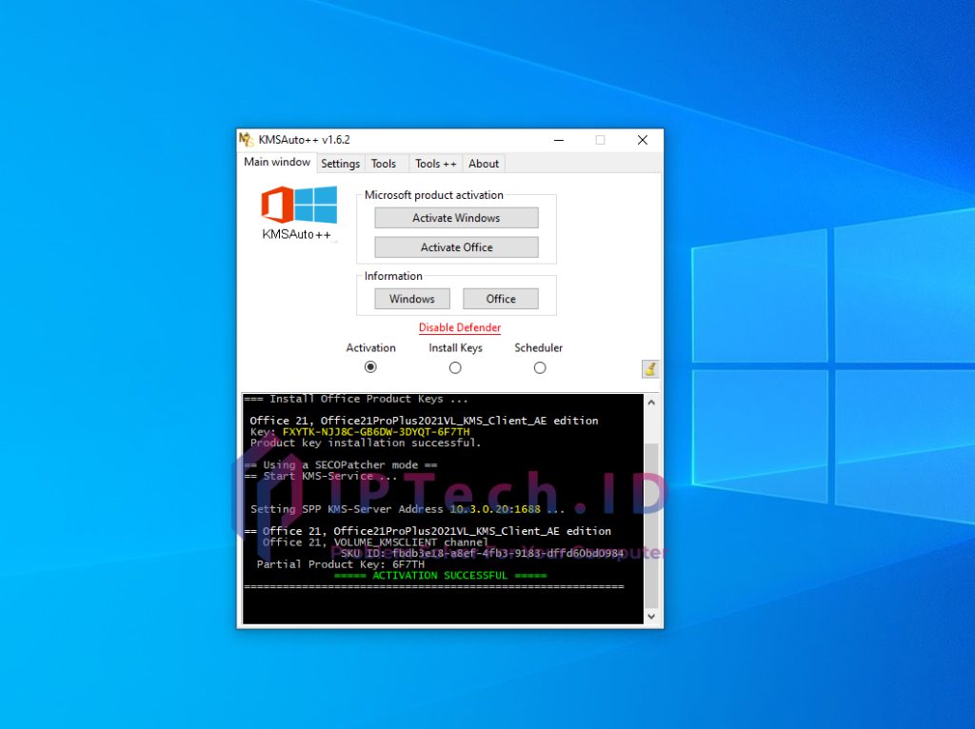This screenshot has height=729, width=975.
Task: Select the Activation radio button
Action: tap(370, 367)
